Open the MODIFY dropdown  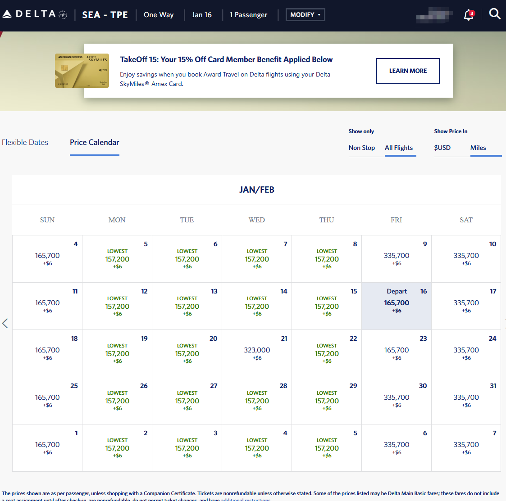tap(305, 15)
